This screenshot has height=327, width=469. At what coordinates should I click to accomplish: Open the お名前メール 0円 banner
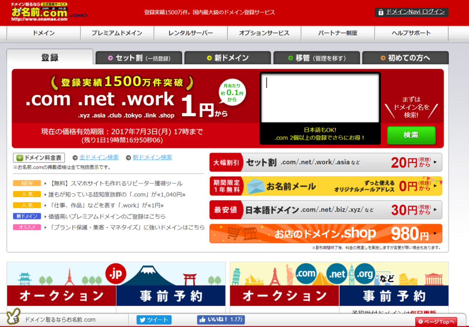326,186
